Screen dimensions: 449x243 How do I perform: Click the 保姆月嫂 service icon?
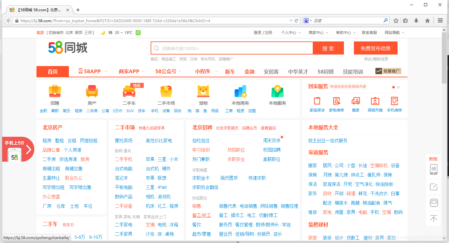(375, 101)
